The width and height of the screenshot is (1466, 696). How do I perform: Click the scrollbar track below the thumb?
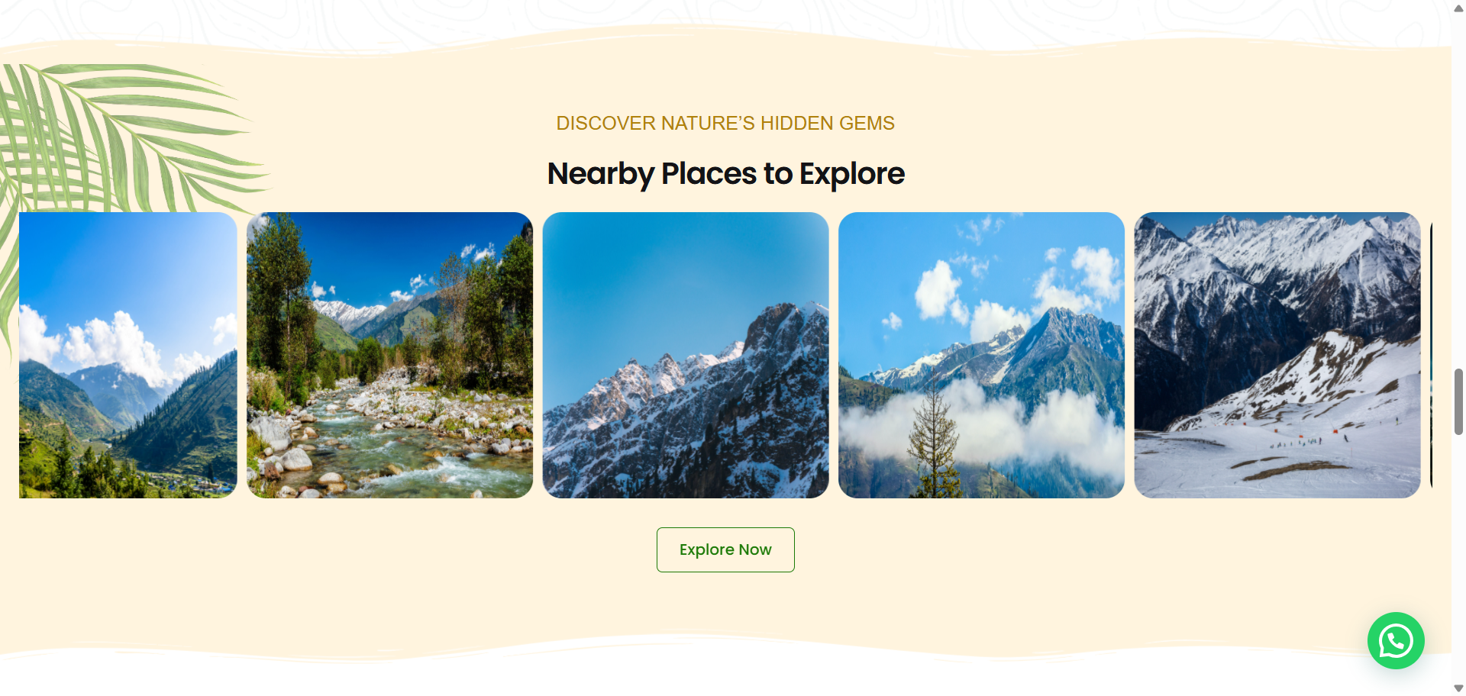(1458, 557)
